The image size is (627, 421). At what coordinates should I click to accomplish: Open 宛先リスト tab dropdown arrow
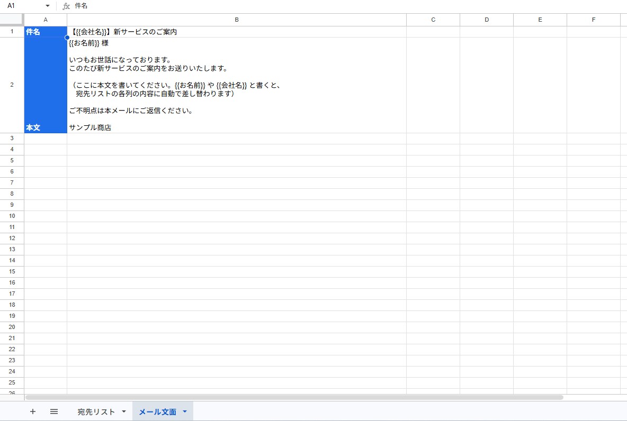[124, 411]
